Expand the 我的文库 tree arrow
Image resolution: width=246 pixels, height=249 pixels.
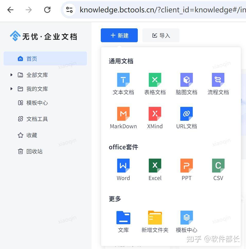click(11, 89)
